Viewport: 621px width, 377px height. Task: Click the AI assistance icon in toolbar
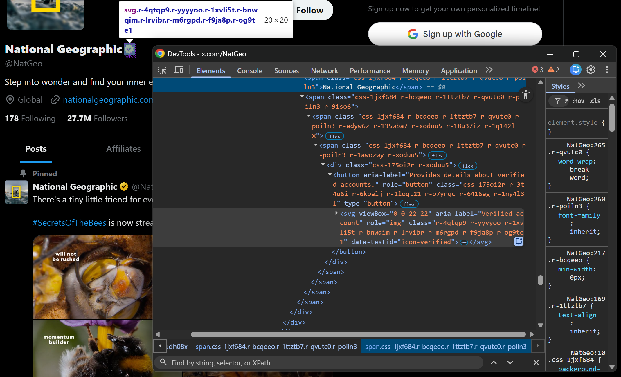(575, 70)
